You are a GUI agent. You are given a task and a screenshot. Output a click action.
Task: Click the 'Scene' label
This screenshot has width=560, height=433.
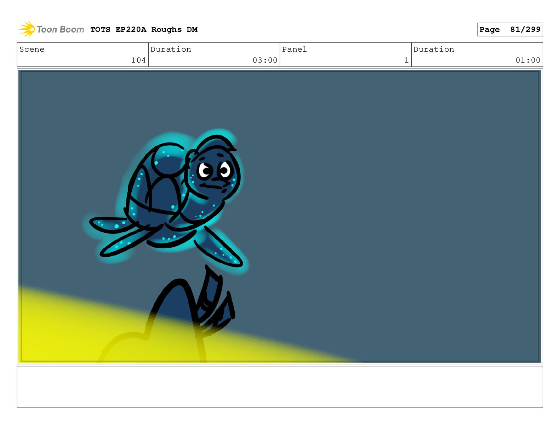(32, 49)
